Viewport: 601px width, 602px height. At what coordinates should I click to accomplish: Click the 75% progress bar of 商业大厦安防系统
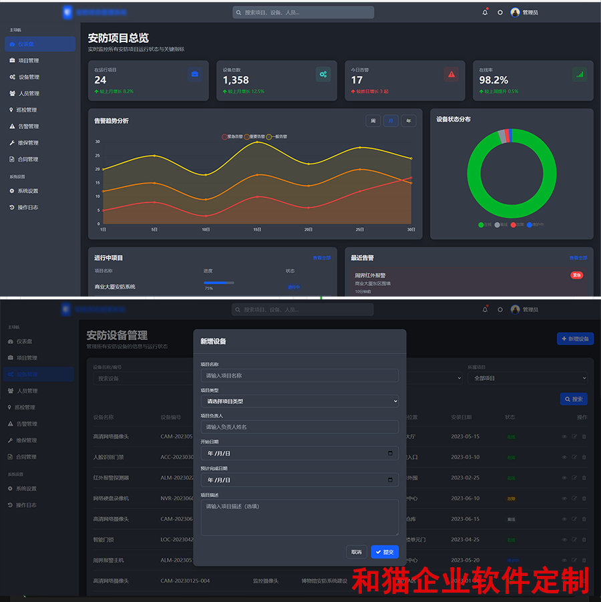pos(220,283)
